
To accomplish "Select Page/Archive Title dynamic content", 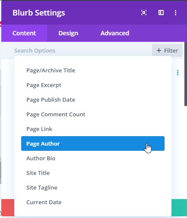I will (93, 71).
